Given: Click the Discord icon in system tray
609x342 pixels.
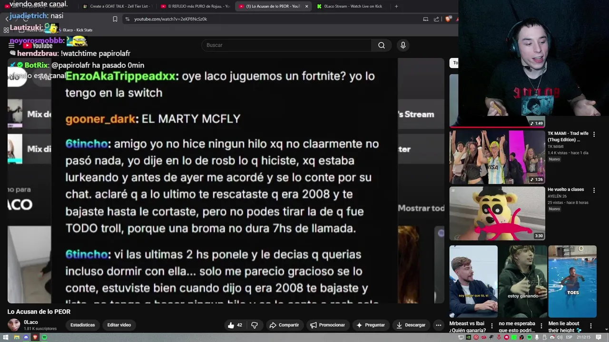Looking at the screenshot, I should pos(552,337).
